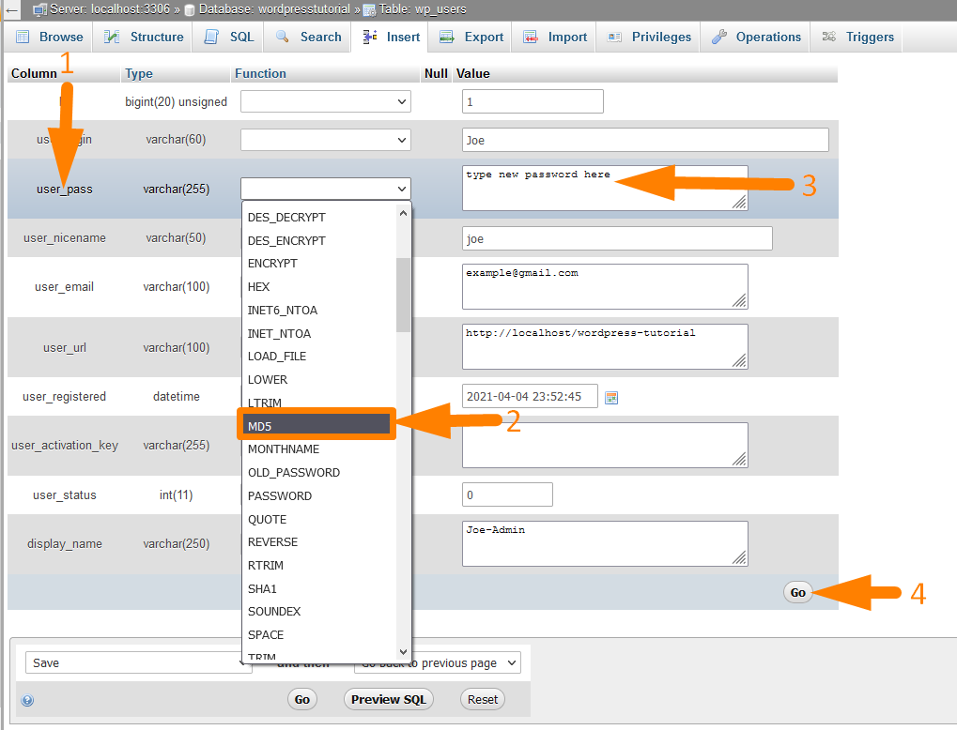The width and height of the screenshot is (957, 730).
Task: Open Server: localhost:3306 breadcrumb link
Action: pyautogui.click(x=110, y=9)
